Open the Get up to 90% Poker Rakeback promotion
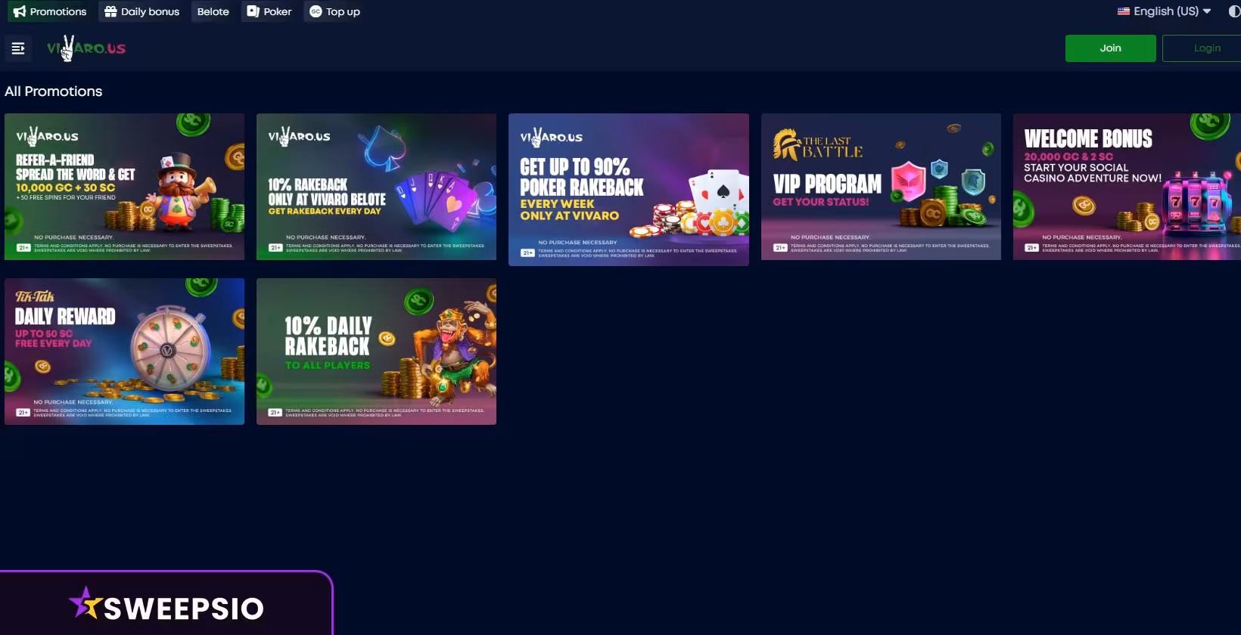 pyautogui.click(x=629, y=190)
